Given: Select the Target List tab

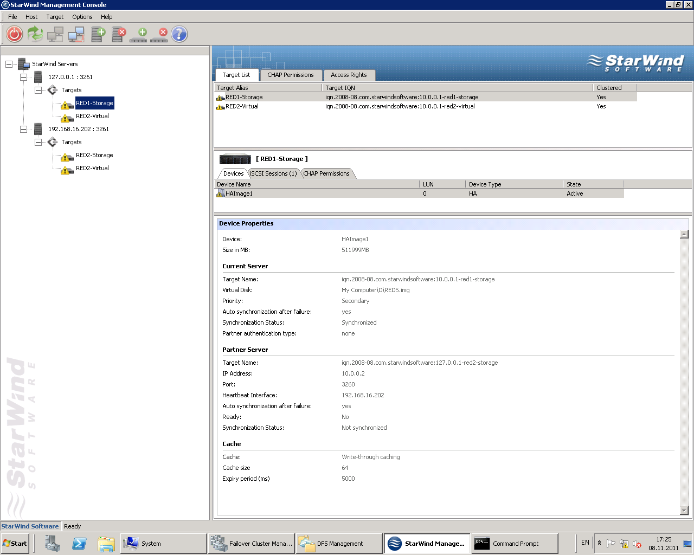Looking at the screenshot, I should click(x=236, y=75).
